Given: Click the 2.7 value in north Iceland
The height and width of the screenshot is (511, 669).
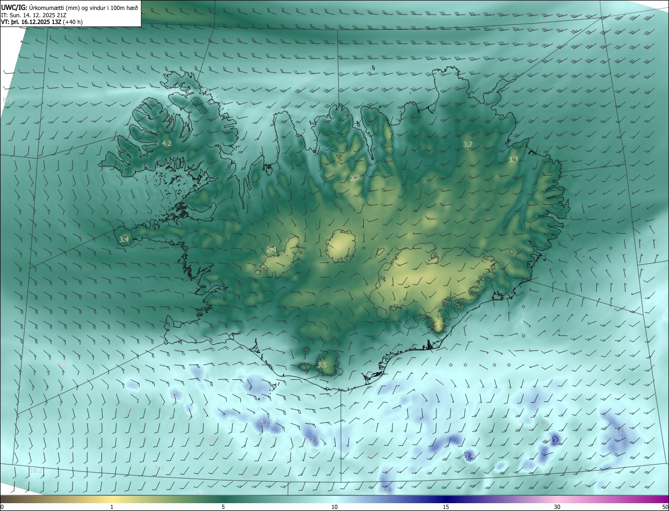Looking at the screenshot, I should 354,179.
